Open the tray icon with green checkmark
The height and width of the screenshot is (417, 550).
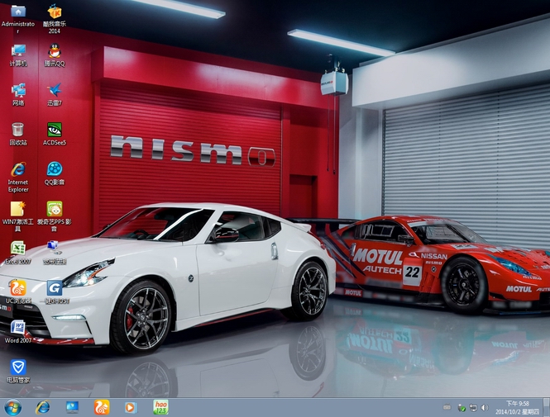point(462,408)
